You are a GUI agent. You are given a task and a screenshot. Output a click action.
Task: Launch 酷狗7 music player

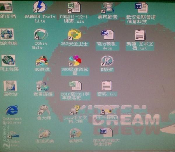click(107, 61)
